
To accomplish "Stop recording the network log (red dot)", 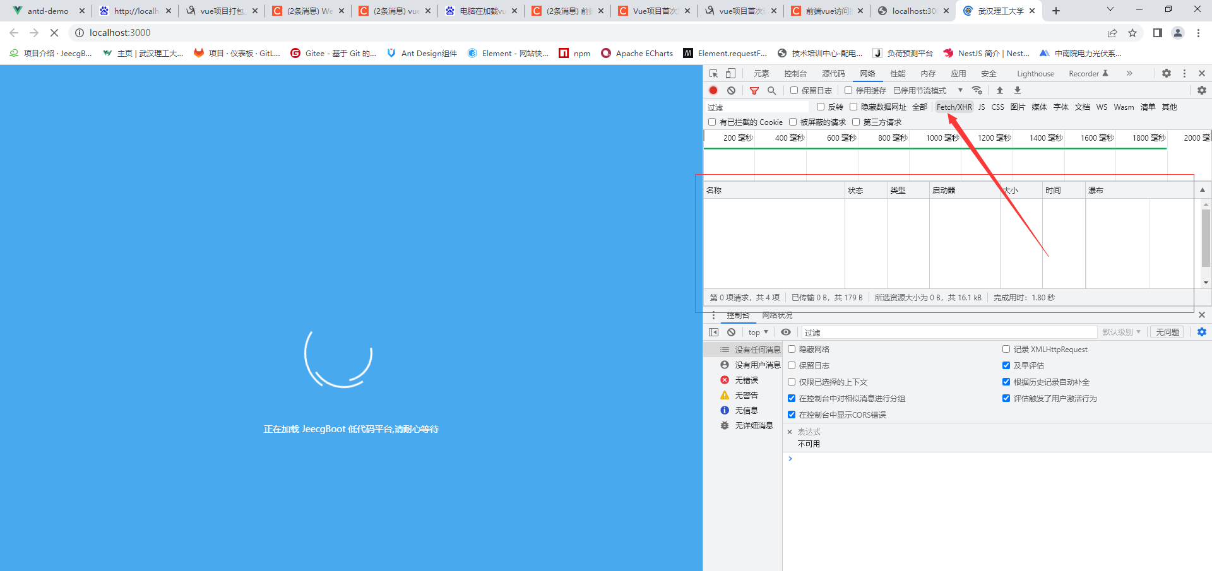I will 713,90.
